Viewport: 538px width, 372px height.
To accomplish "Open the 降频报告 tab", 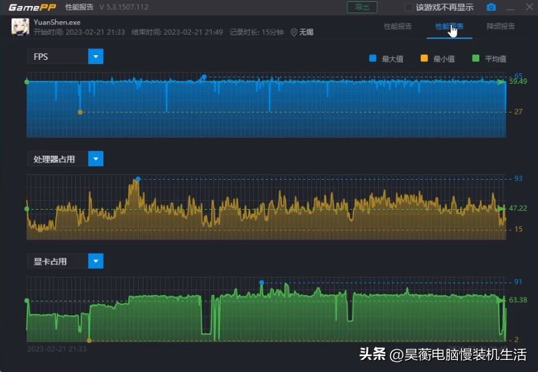I will (501, 27).
